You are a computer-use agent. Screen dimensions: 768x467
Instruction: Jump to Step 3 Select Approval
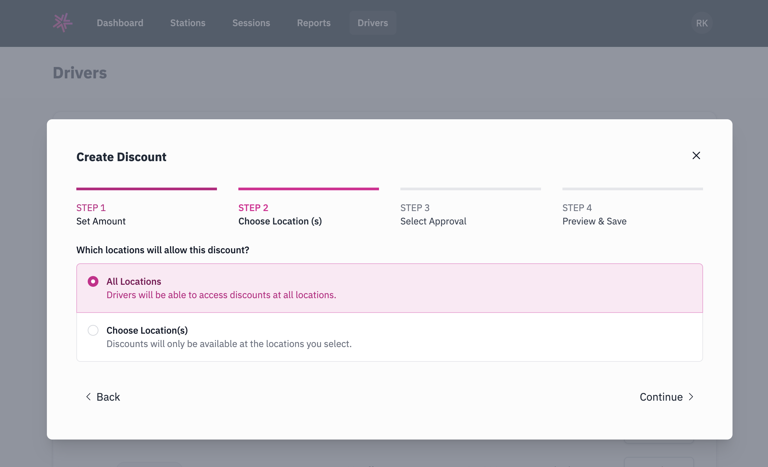471,207
